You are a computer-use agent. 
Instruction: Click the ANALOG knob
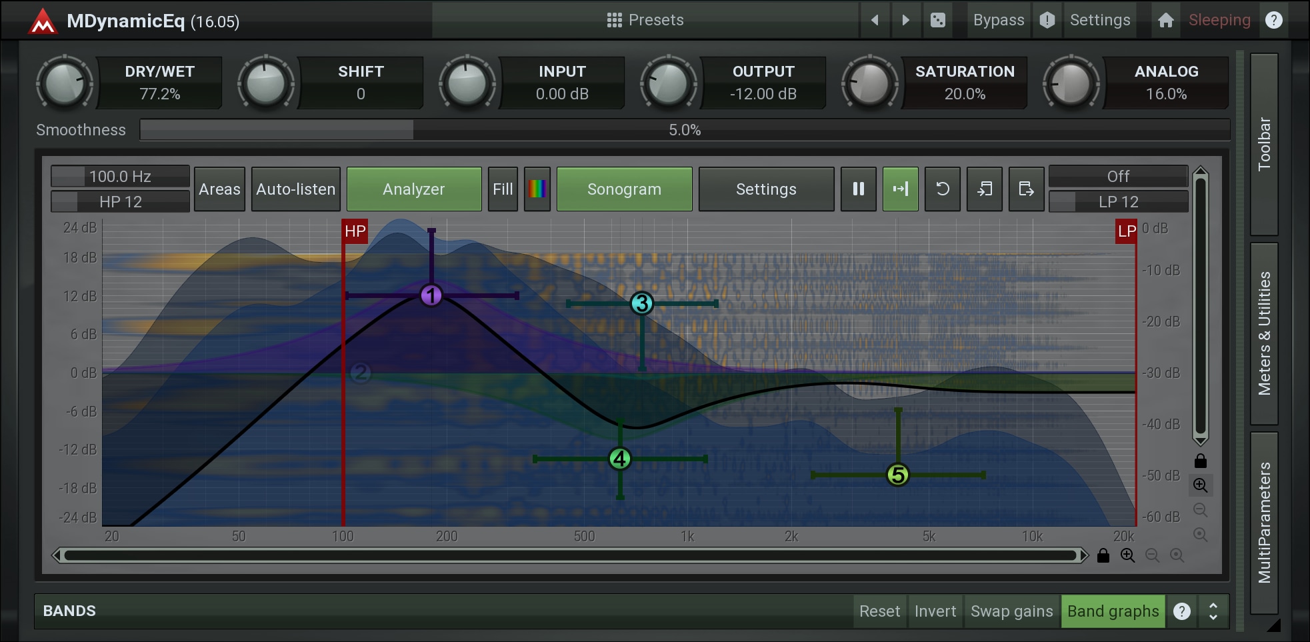pos(1071,83)
